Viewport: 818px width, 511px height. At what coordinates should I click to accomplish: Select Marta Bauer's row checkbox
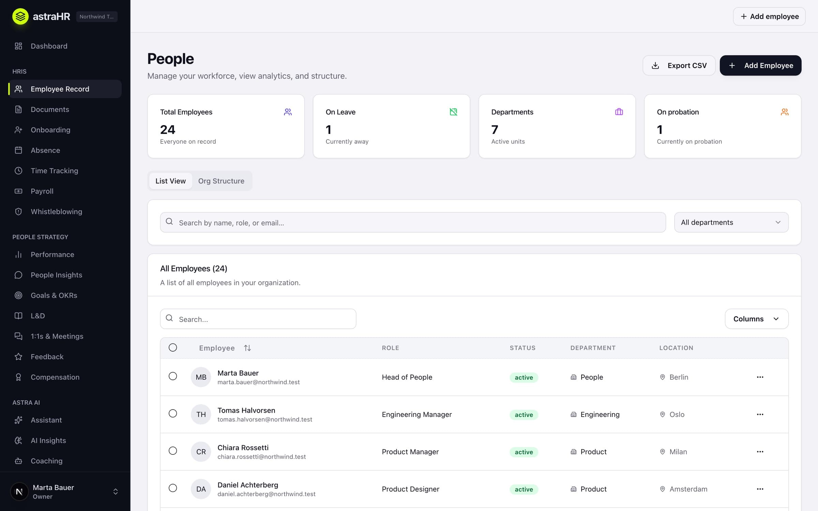(x=173, y=376)
